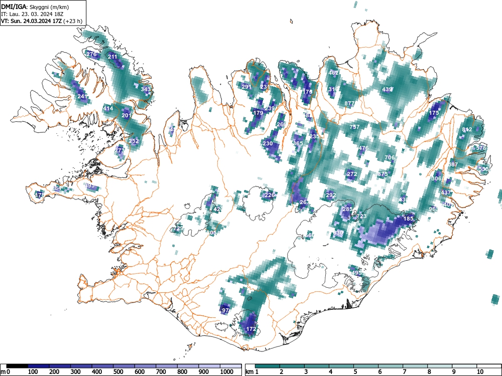Click the visibility value 476
The height and width of the screenshot is (376, 502).
[363, 148]
